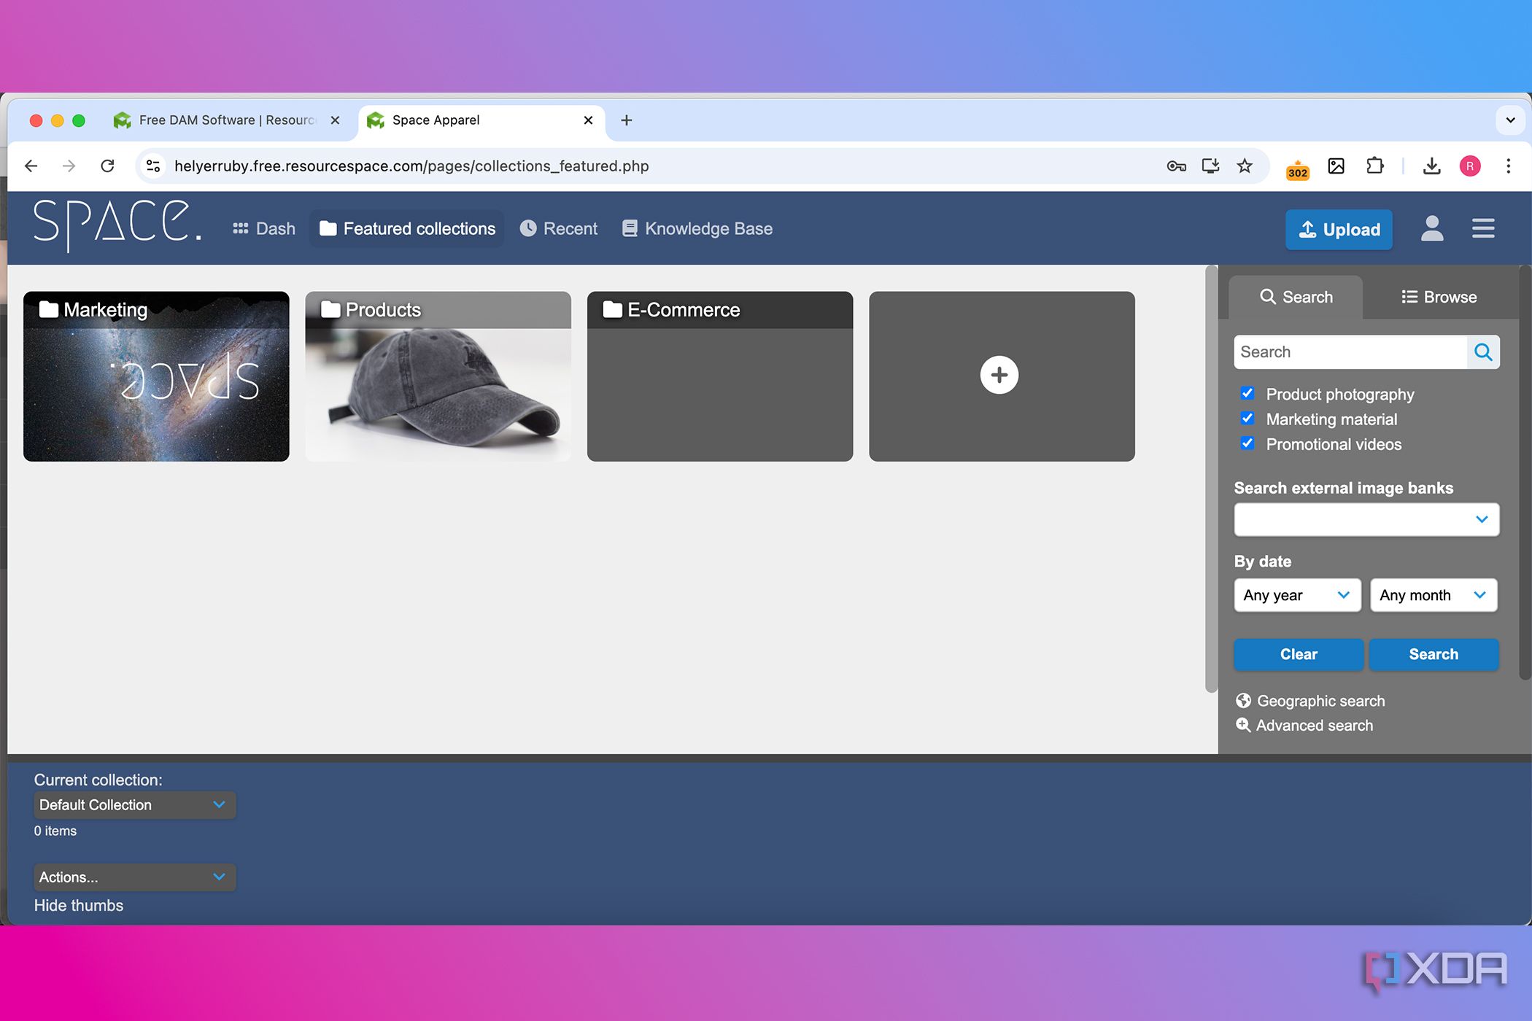Click the blue Upload button
1532x1021 pixels.
[1339, 230]
